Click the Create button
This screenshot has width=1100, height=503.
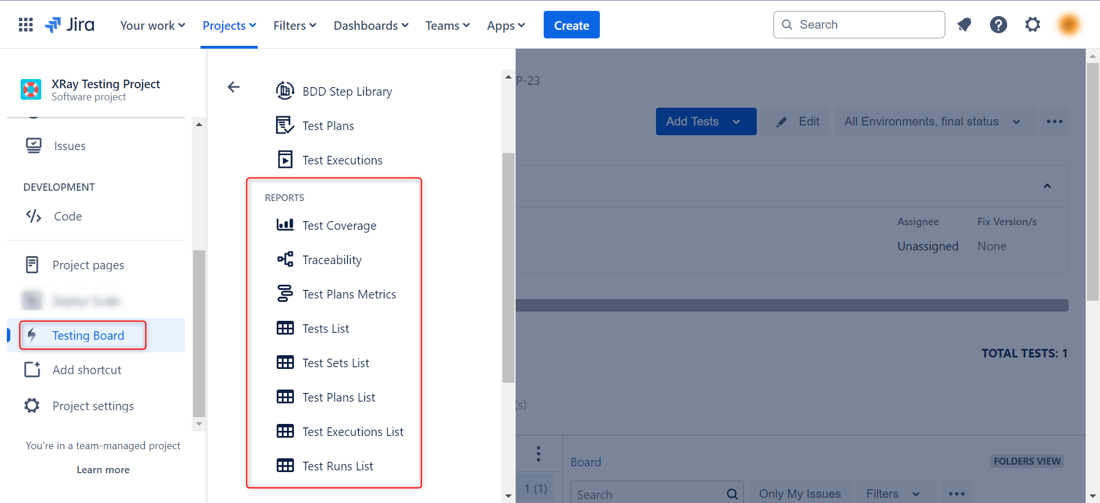(571, 25)
